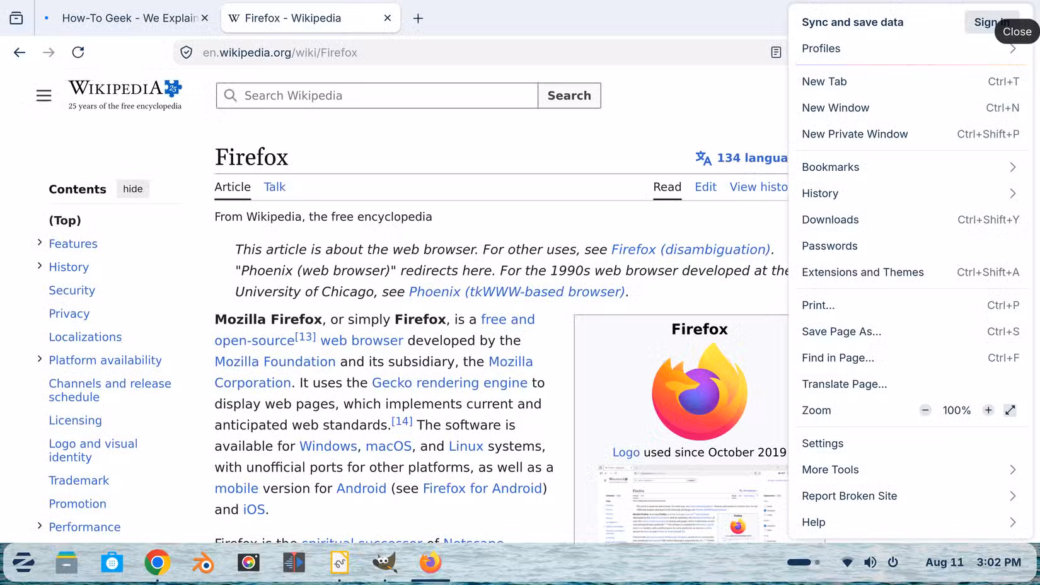Open Mozilla Foundation link
1040x585 pixels.
(275, 362)
